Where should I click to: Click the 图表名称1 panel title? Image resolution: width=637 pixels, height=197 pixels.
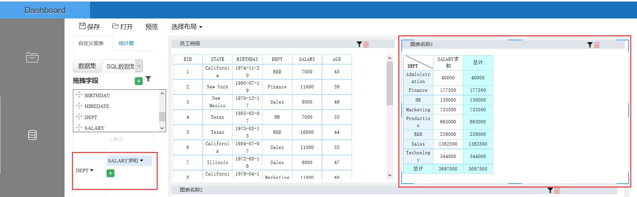pyautogui.click(x=421, y=44)
